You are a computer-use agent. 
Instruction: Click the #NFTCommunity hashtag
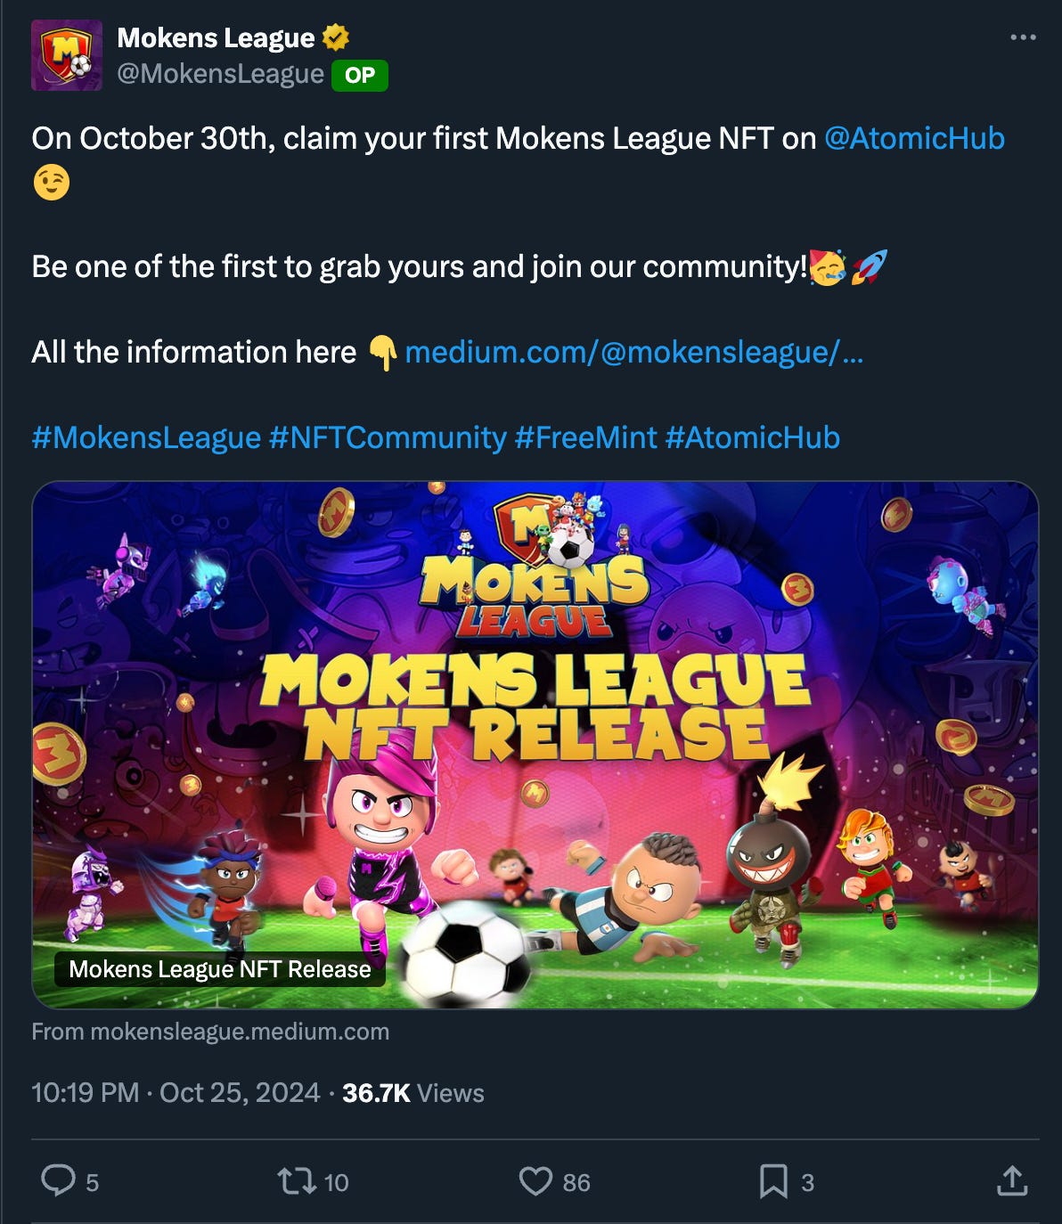(x=388, y=437)
